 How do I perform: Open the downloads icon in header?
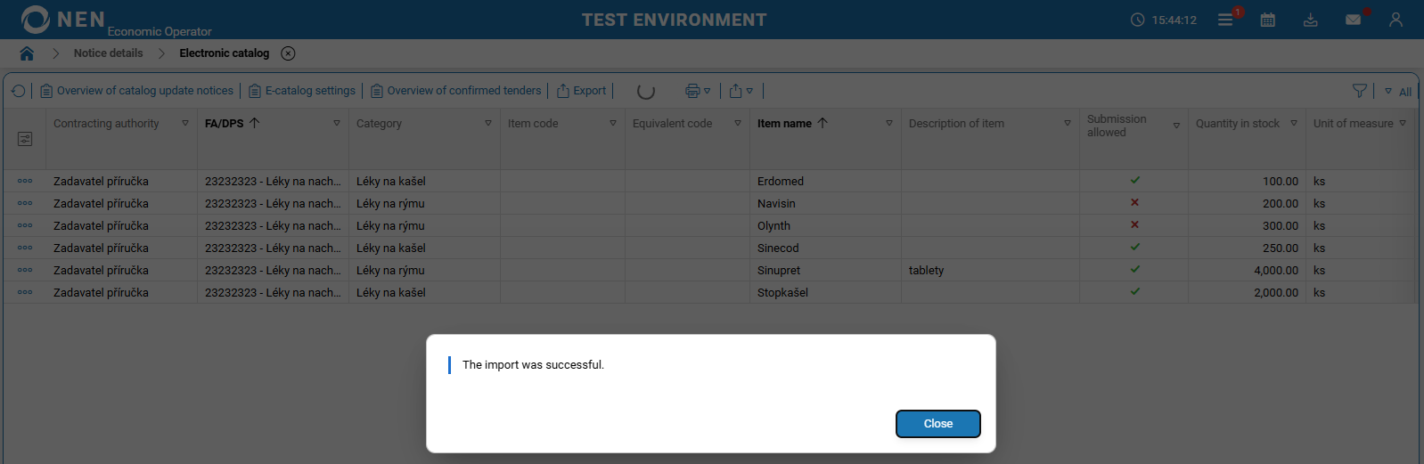pos(1310,20)
